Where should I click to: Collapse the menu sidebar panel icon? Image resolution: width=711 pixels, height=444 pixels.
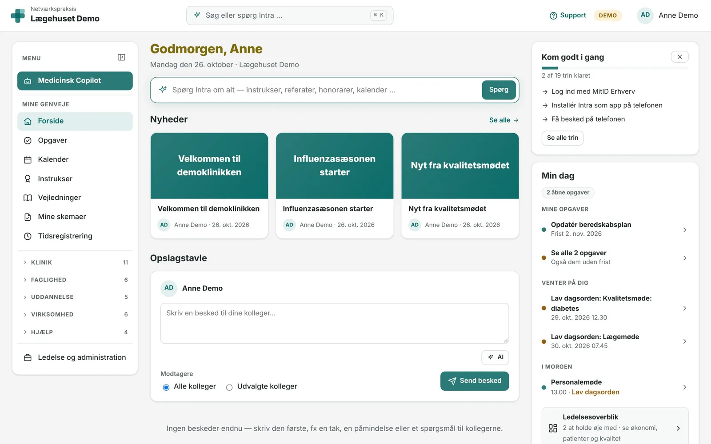coord(121,57)
